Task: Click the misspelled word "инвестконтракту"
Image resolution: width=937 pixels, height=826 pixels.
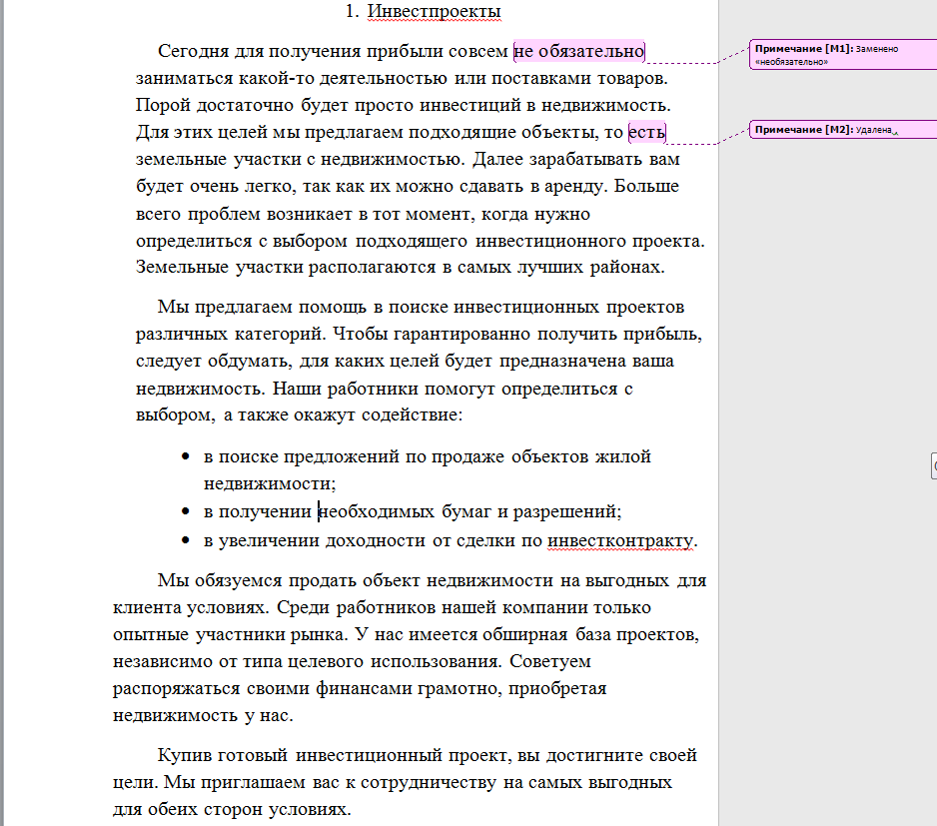Action: pos(620,541)
